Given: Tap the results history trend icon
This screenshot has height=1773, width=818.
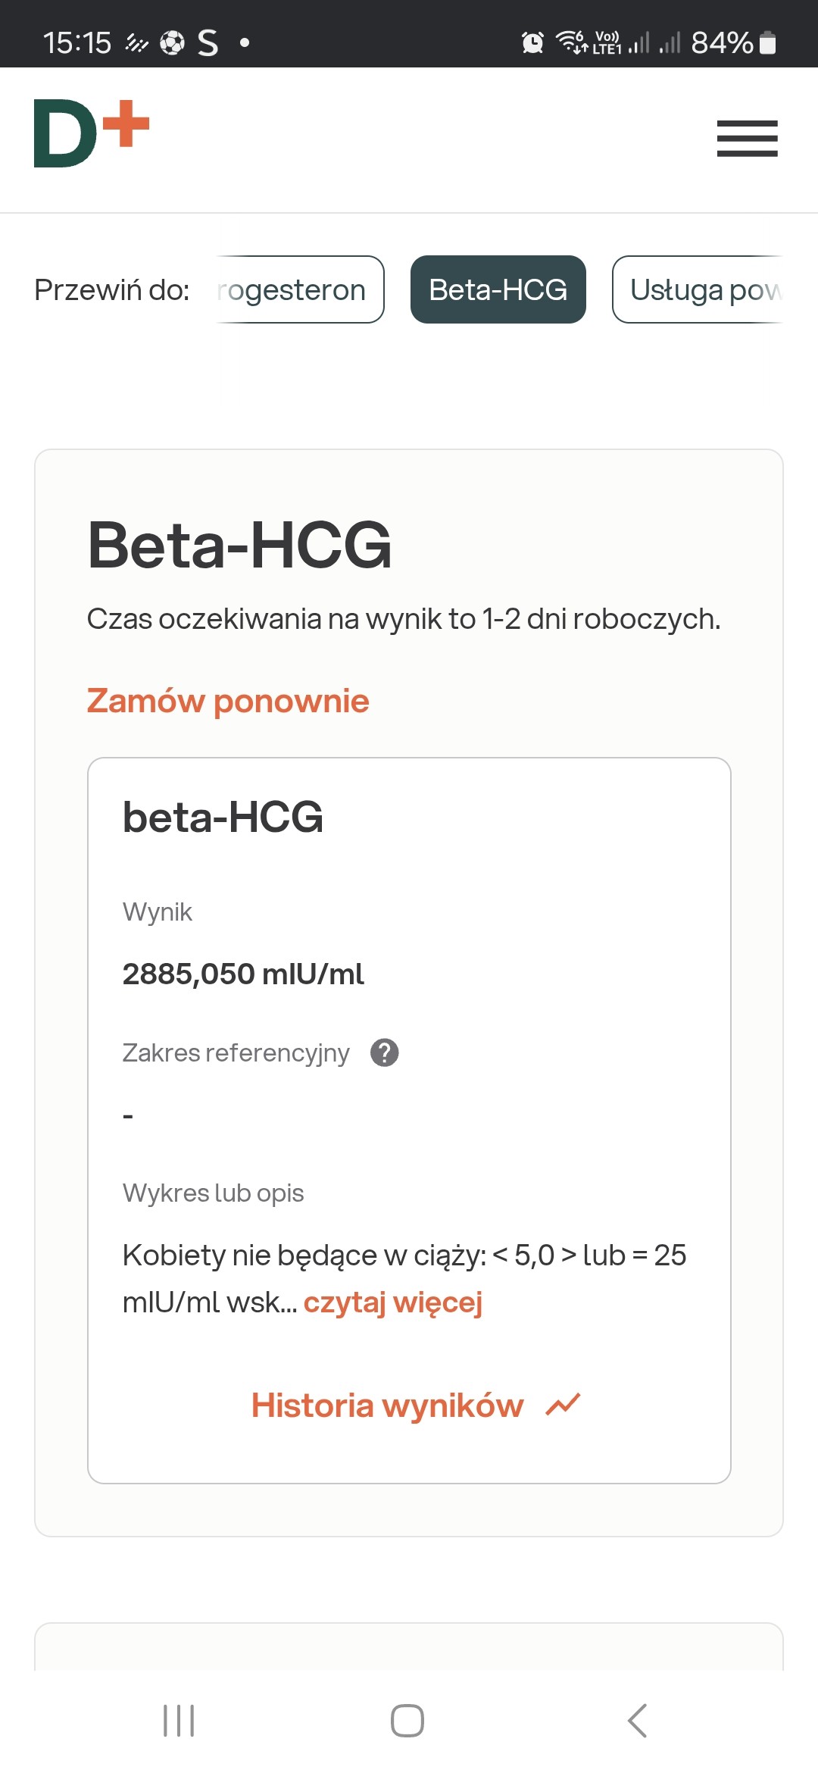Looking at the screenshot, I should 563,1405.
